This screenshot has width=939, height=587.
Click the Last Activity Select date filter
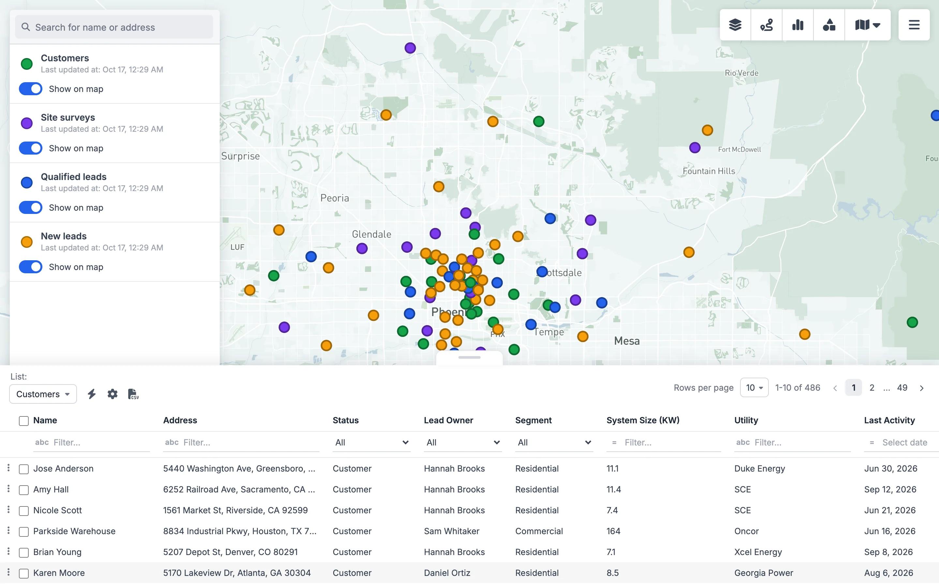(x=901, y=442)
